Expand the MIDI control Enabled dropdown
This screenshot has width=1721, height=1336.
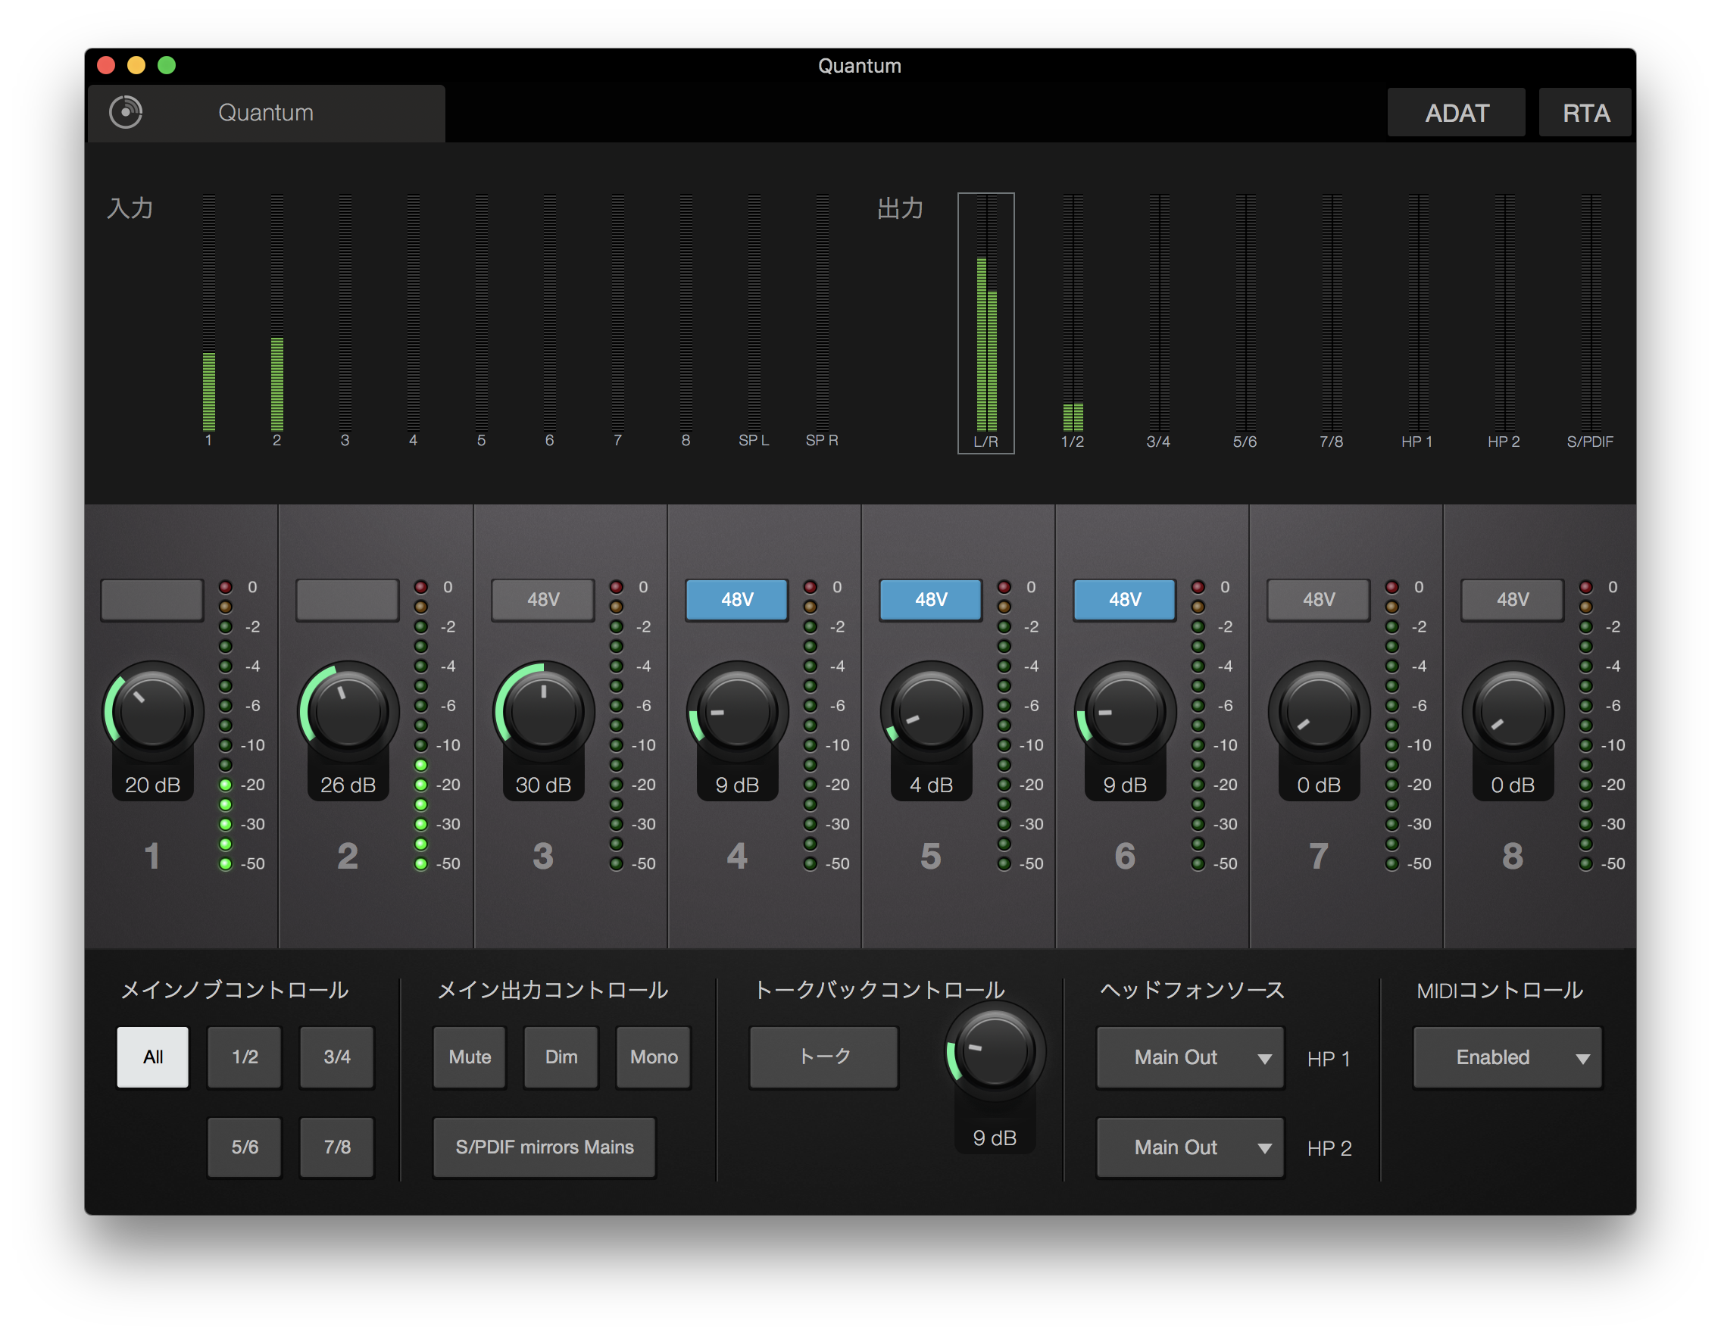pyautogui.click(x=1507, y=1057)
